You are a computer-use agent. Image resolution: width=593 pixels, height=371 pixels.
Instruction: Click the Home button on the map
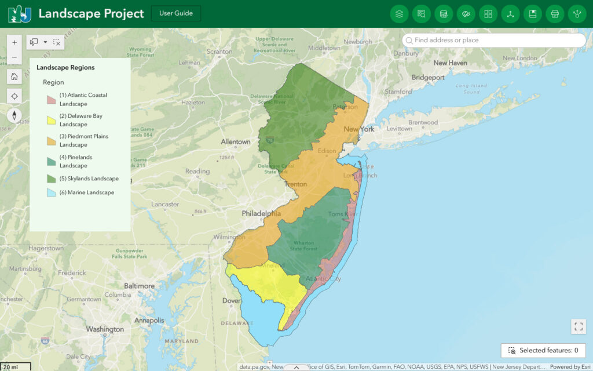(14, 76)
